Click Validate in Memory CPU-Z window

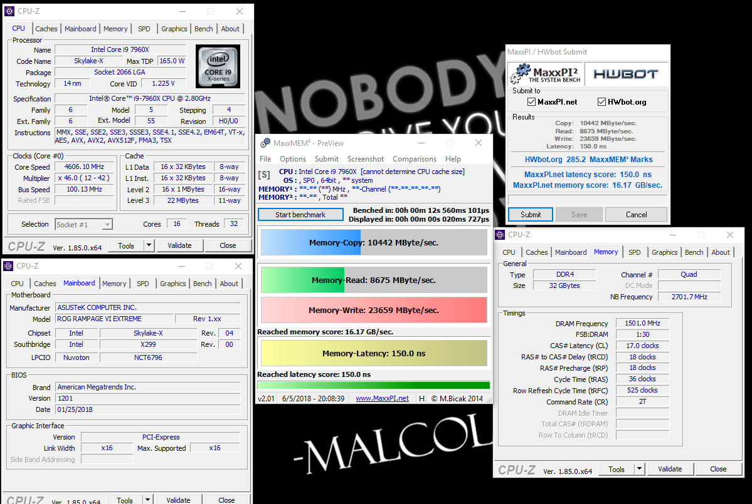tap(669, 469)
